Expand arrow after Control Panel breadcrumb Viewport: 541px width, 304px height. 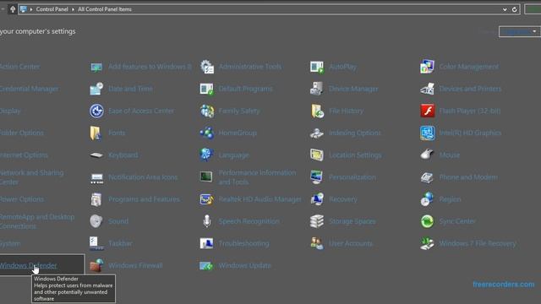tap(73, 9)
